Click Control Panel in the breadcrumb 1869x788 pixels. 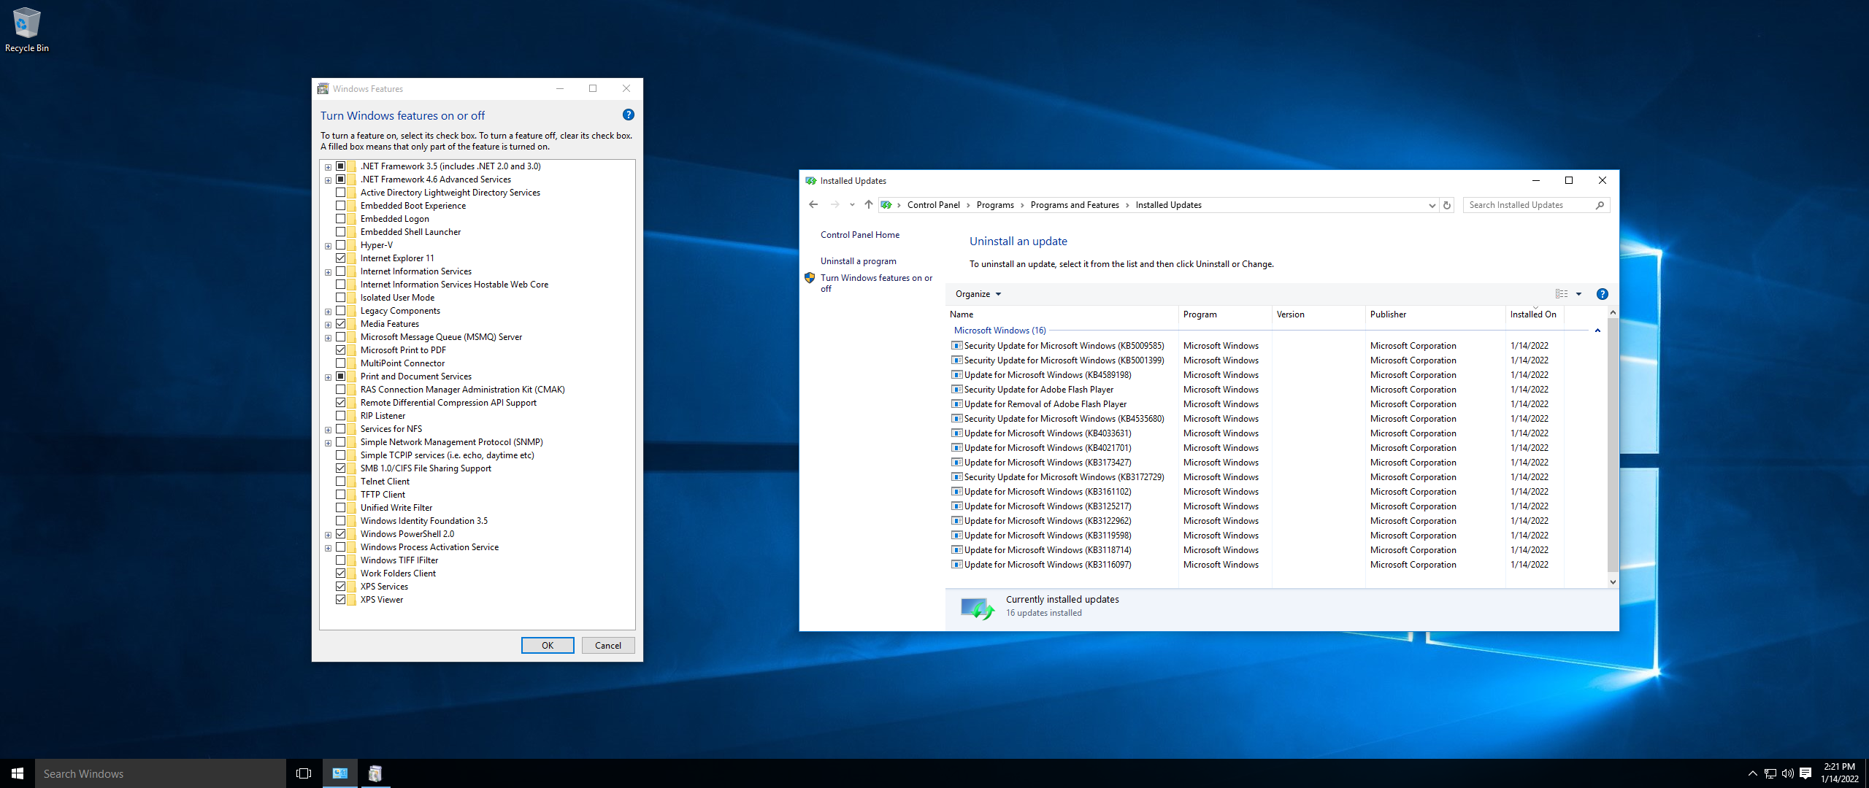coord(933,205)
